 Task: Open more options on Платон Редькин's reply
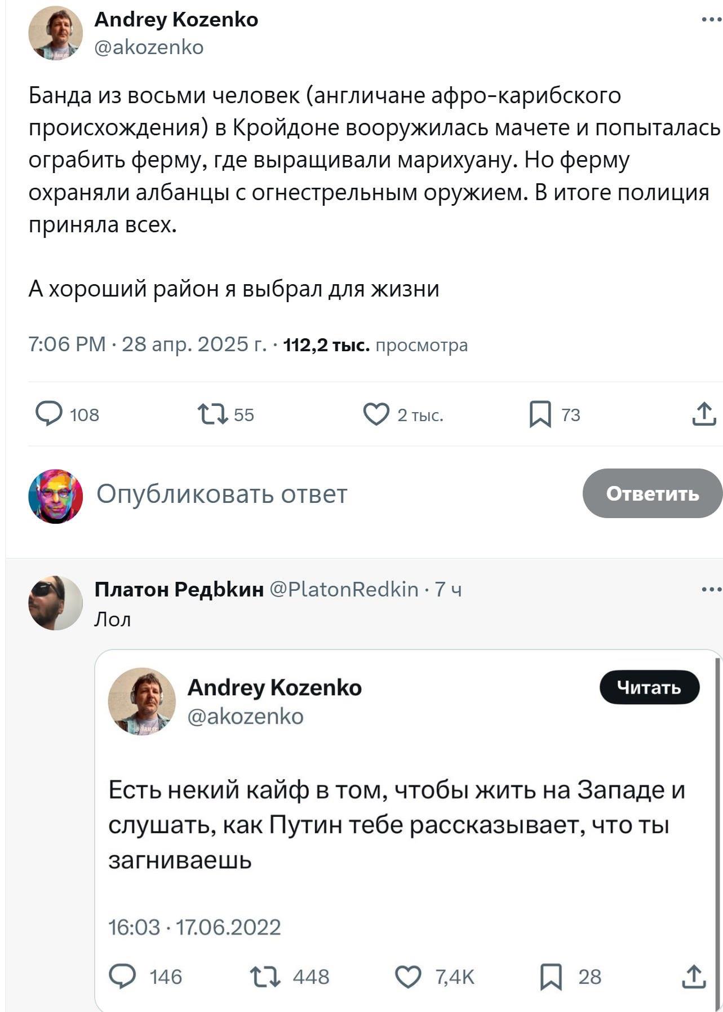pos(711,590)
